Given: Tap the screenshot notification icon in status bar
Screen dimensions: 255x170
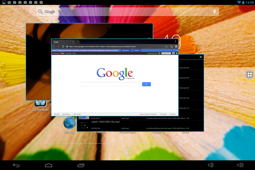Looking at the screenshot, I should [4, 2].
